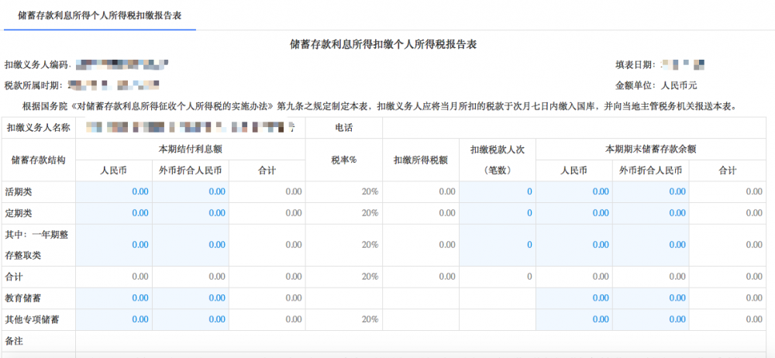Click 一年期整存整取类 本期结付利息额 人民币 field
The image size is (775, 358).
[x=114, y=245]
